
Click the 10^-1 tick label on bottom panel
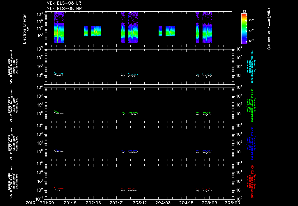click(40, 199)
